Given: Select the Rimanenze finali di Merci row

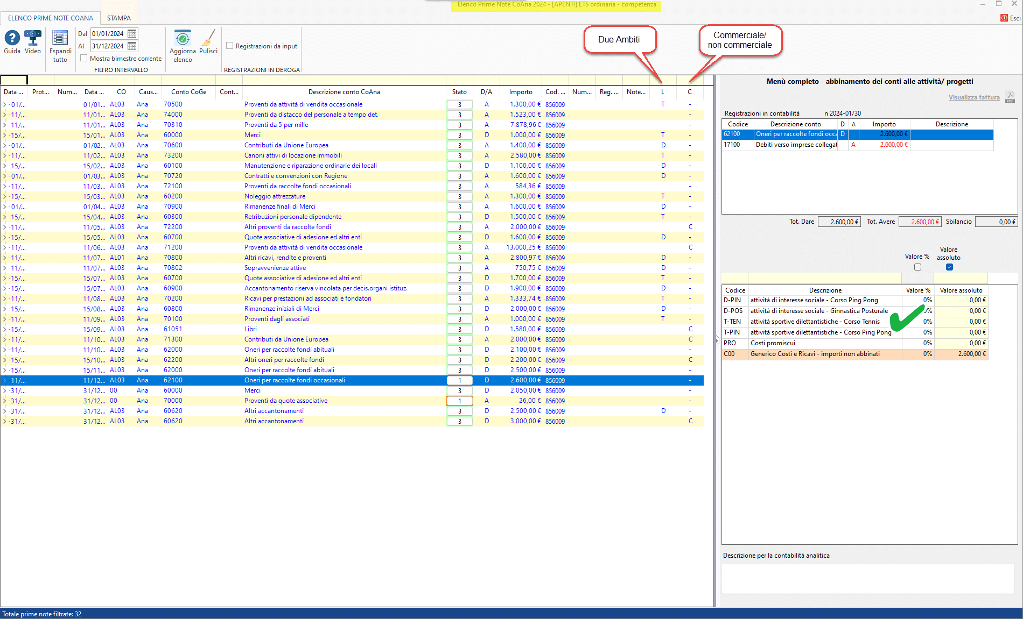Looking at the screenshot, I should [x=352, y=207].
